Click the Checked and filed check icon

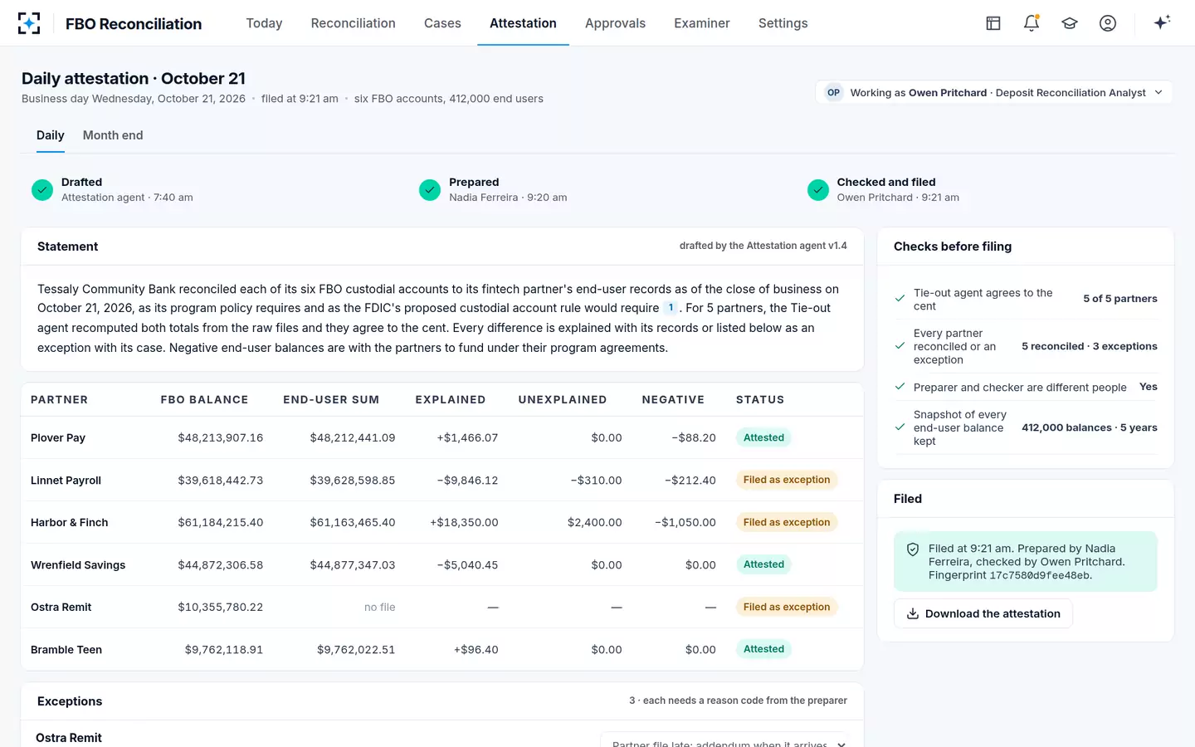818,190
